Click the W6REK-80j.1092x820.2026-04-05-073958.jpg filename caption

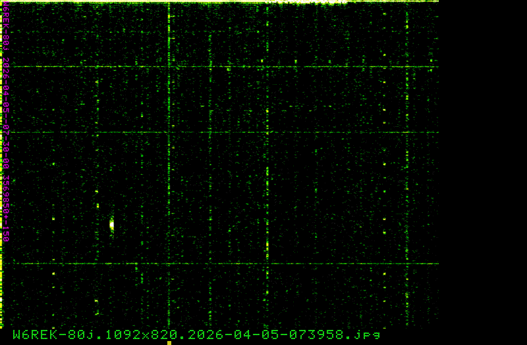pyautogui.click(x=196, y=335)
